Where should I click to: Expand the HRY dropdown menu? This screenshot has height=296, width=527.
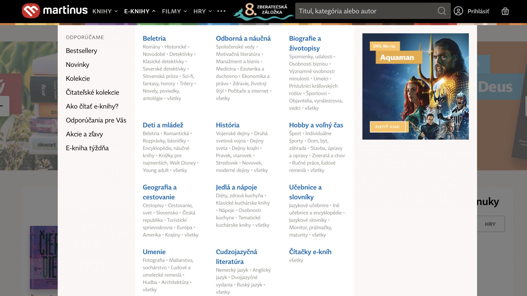coord(203,11)
